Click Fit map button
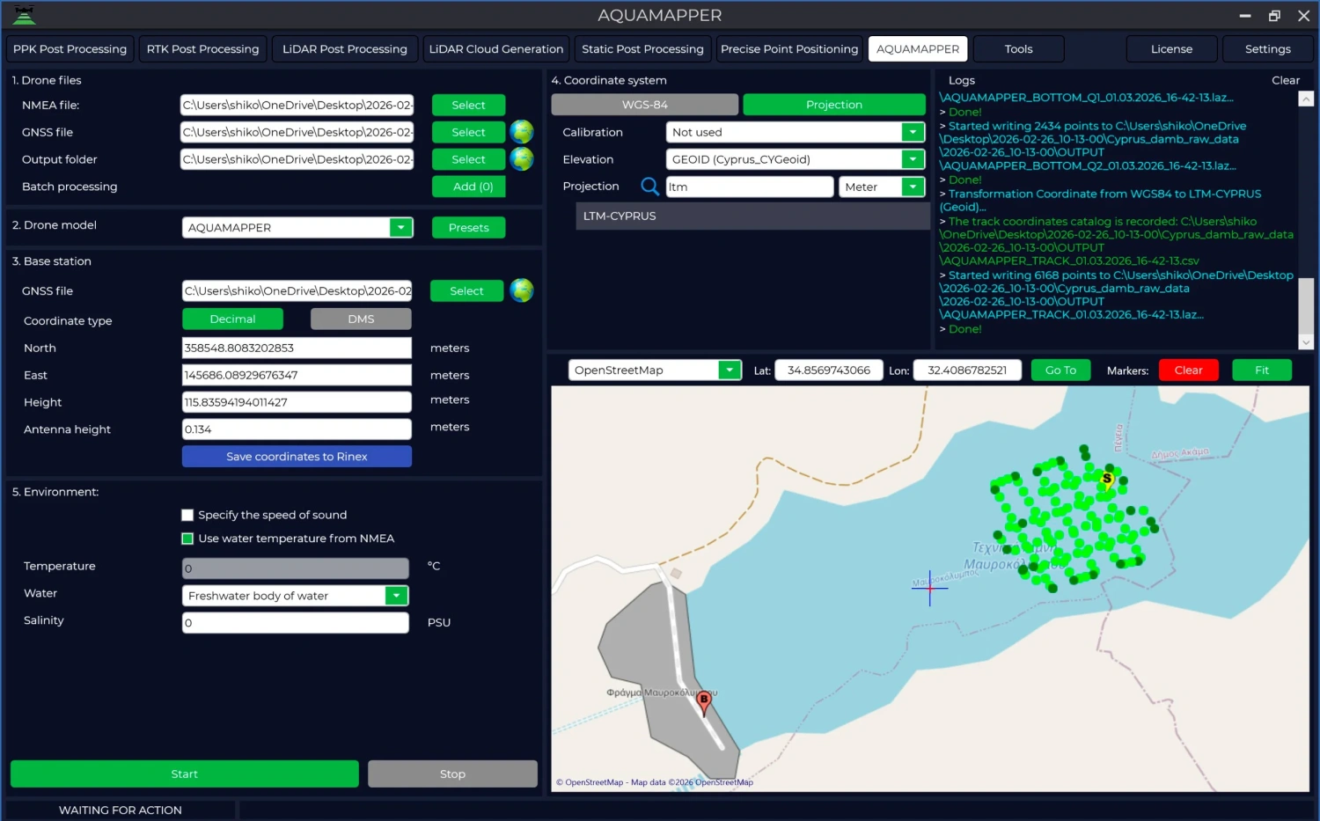The image size is (1320, 821). tap(1262, 370)
